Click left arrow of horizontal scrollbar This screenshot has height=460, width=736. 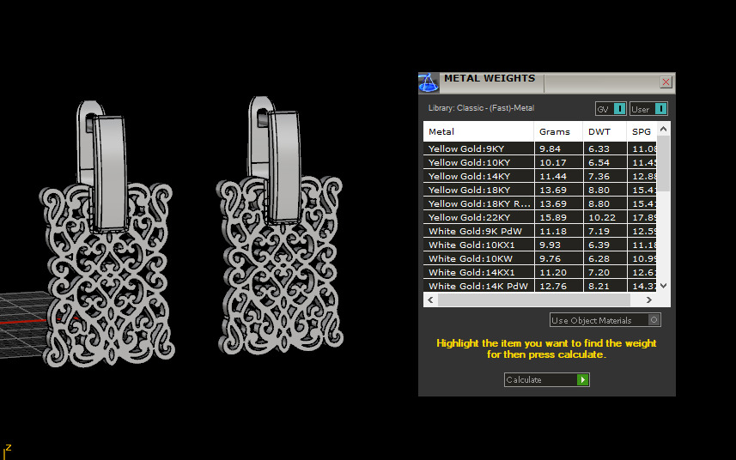(430, 300)
